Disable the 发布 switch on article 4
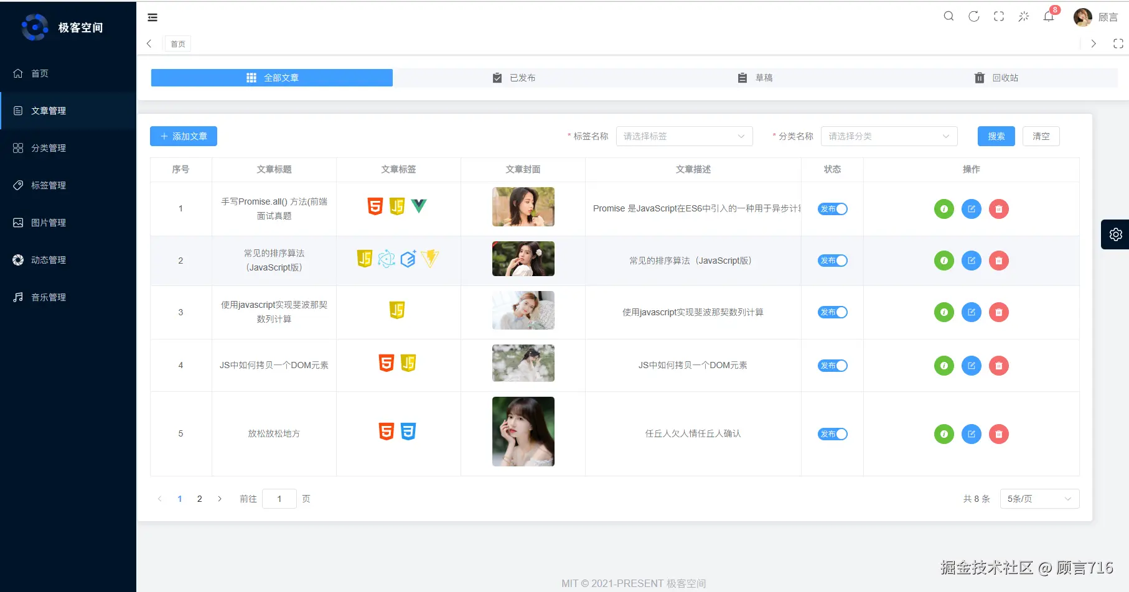The width and height of the screenshot is (1129, 592). pos(832,366)
